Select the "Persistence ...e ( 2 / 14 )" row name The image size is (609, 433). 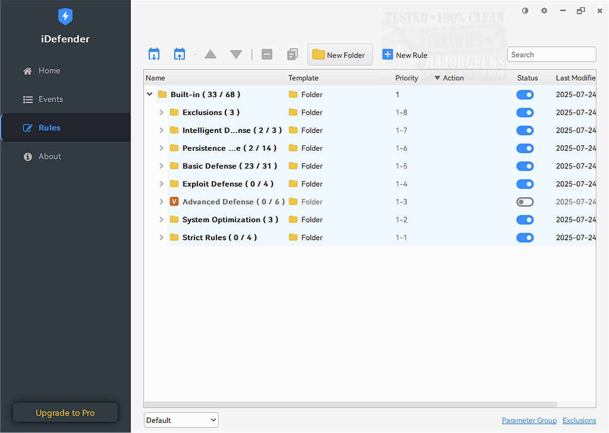click(x=229, y=148)
